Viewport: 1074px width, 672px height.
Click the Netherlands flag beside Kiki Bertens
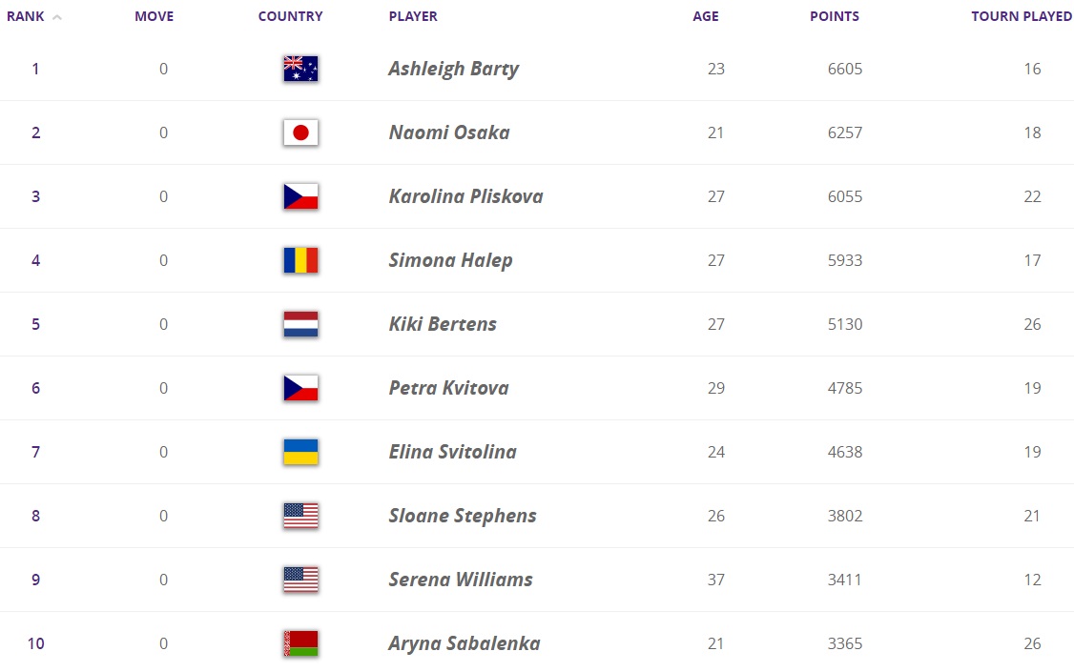(300, 324)
